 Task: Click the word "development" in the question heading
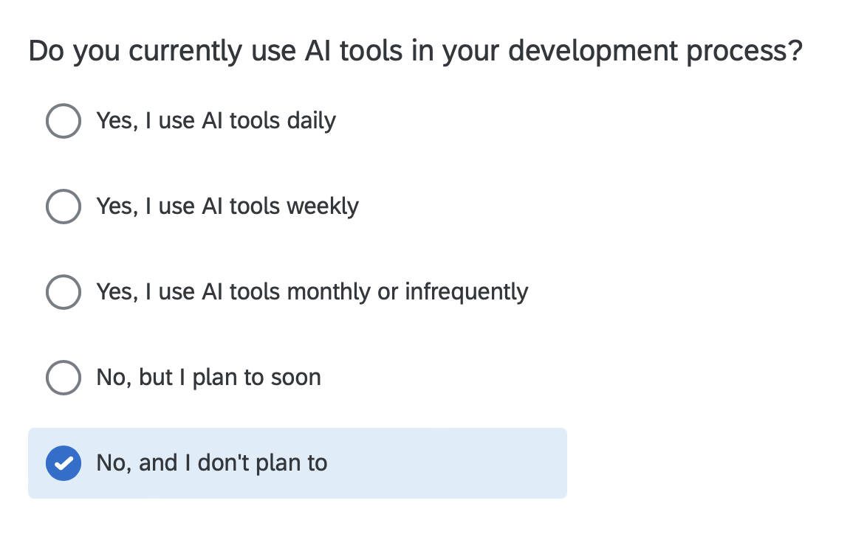coord(593,52)
